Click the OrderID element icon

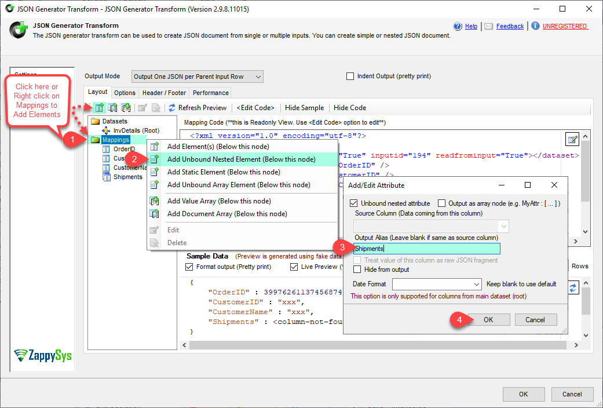point(106,149)
